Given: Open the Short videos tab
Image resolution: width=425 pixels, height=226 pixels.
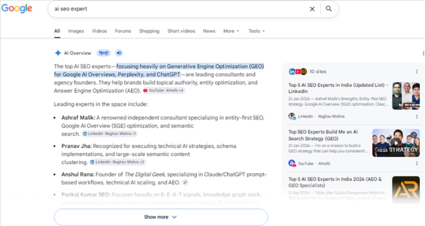Looking at the screenshot, I should point(181,31).
